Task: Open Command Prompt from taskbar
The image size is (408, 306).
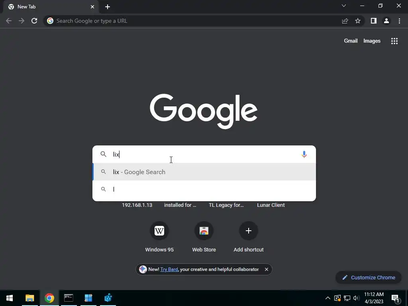Action: tap(69, 298)
